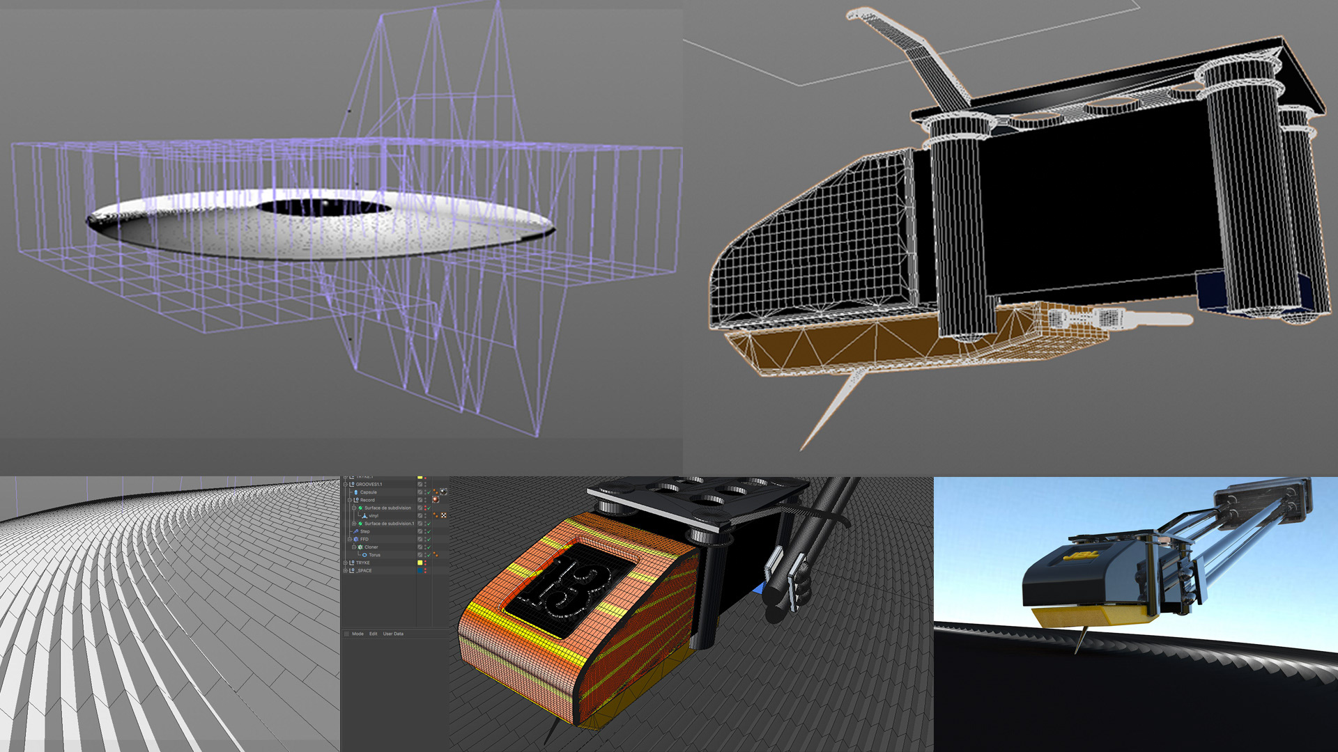Open the Mode menu
Image resolution: width=1338 pixels, height=752 pixels.
coord(357,634)
